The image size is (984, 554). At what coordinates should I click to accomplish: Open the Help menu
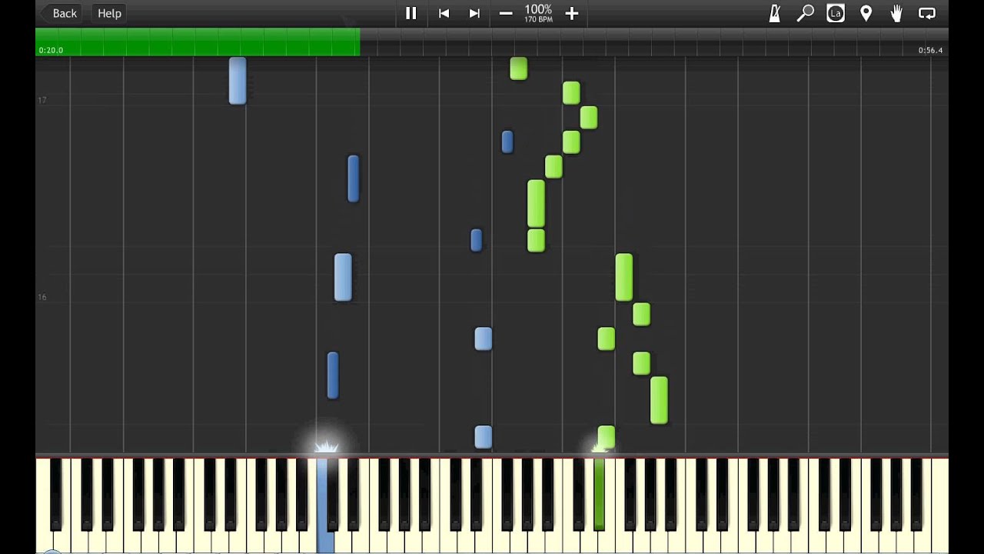[x=109, y=13]
